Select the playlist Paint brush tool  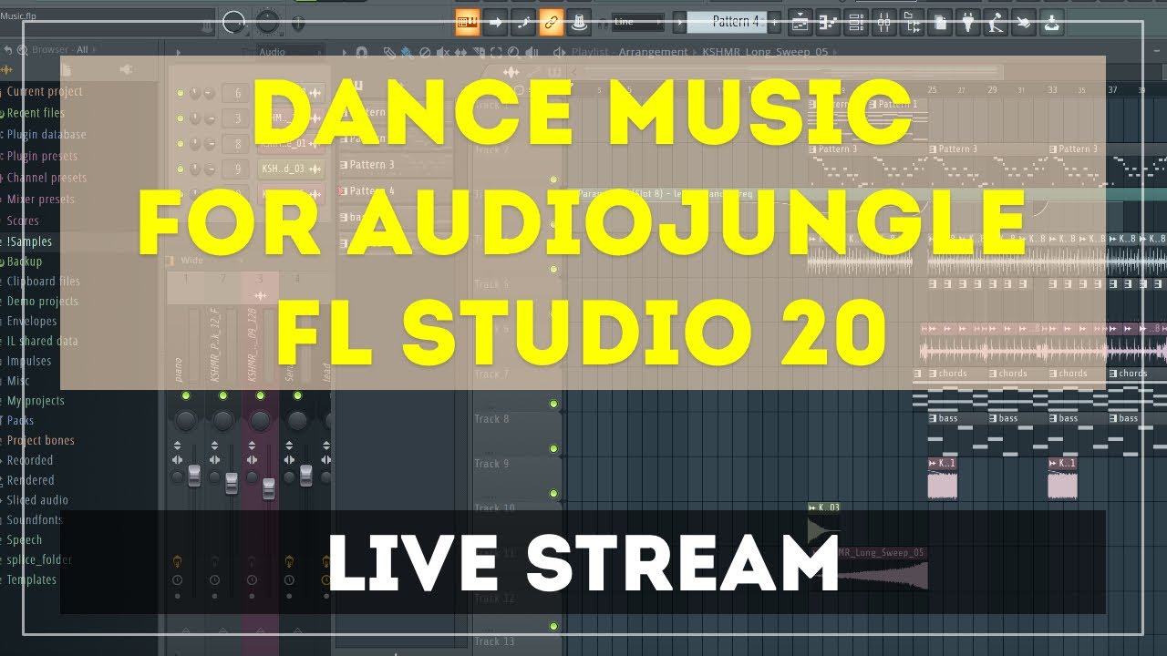click(x=407, y=52)
